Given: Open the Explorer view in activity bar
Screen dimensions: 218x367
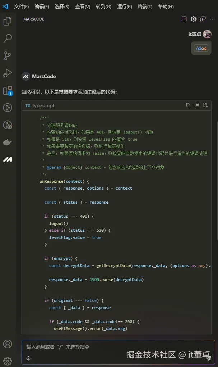Looking at the screenshot, I should coord(8,21).
